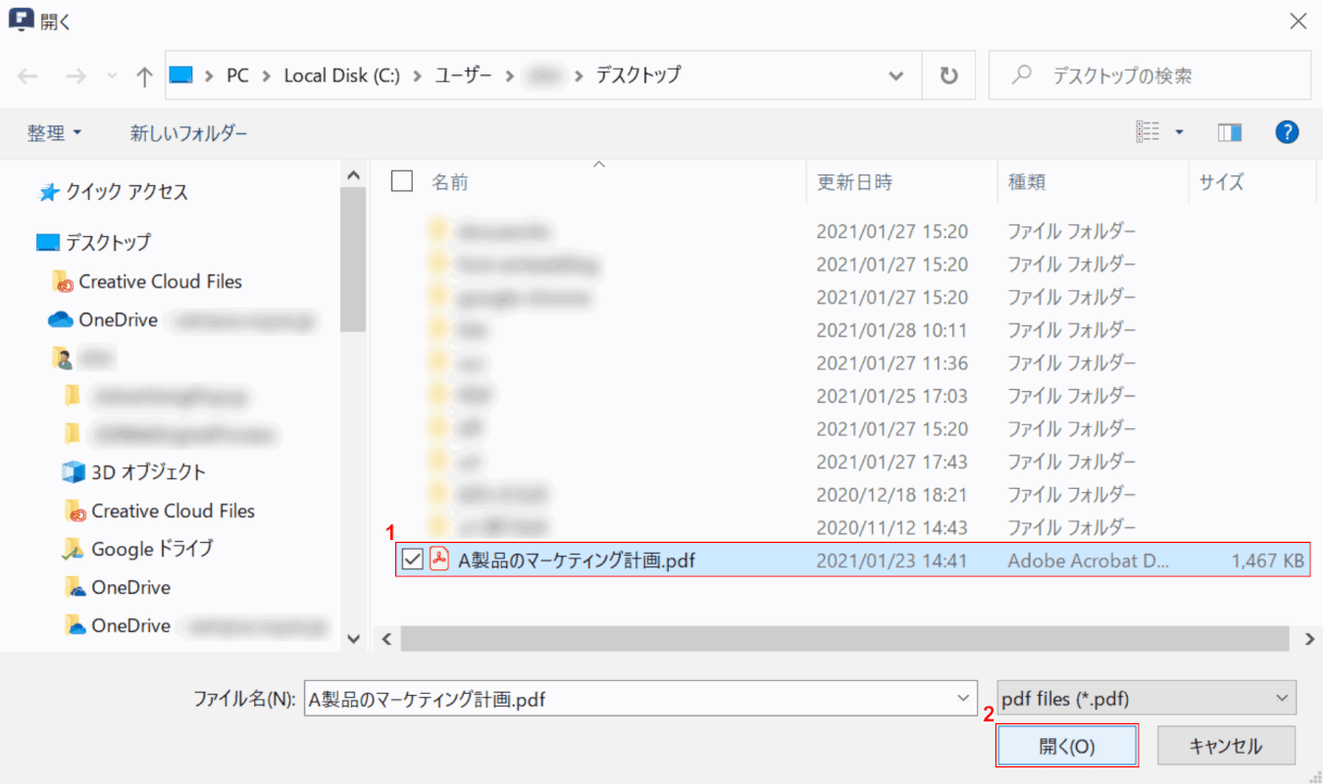
Task: Toggle the preview pane icon
Action: click(1230, 132)
